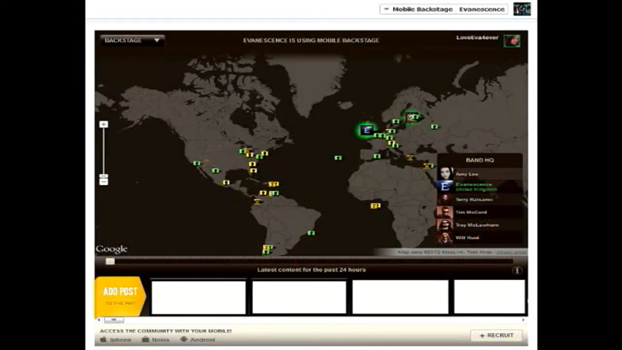This screenshot has height=350, width=622.
Task: Click the fan marker in Russia
Action: click(434, 127)
